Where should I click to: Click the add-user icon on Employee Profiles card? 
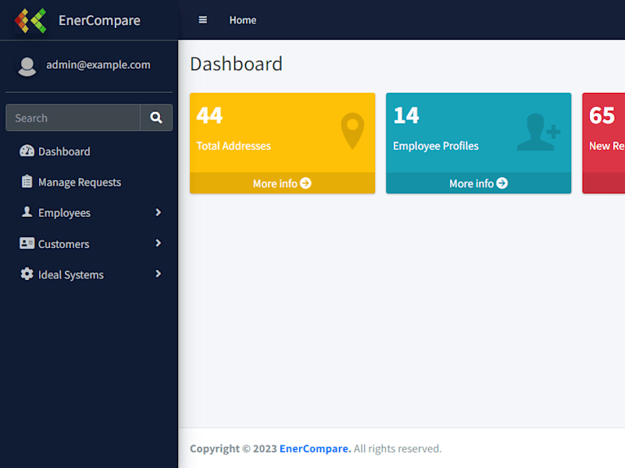pyautogui.click(x=538, y=132)
